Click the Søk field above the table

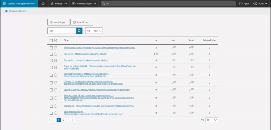click(62, 31)
